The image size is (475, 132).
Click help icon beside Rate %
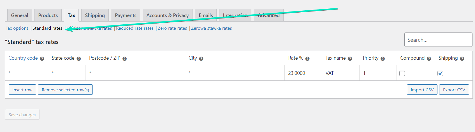point(307,59)
